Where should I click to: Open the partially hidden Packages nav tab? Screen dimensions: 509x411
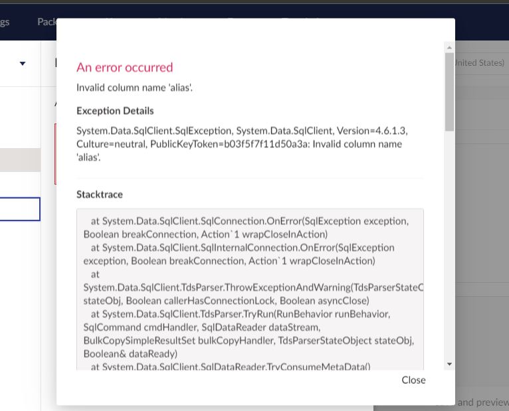(x=47, y=22)
